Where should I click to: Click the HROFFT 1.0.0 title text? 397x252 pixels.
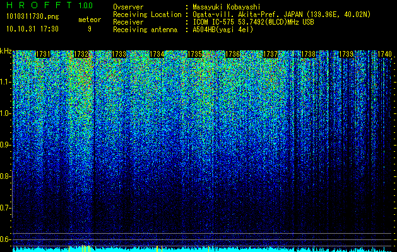[x=49, y=5]
